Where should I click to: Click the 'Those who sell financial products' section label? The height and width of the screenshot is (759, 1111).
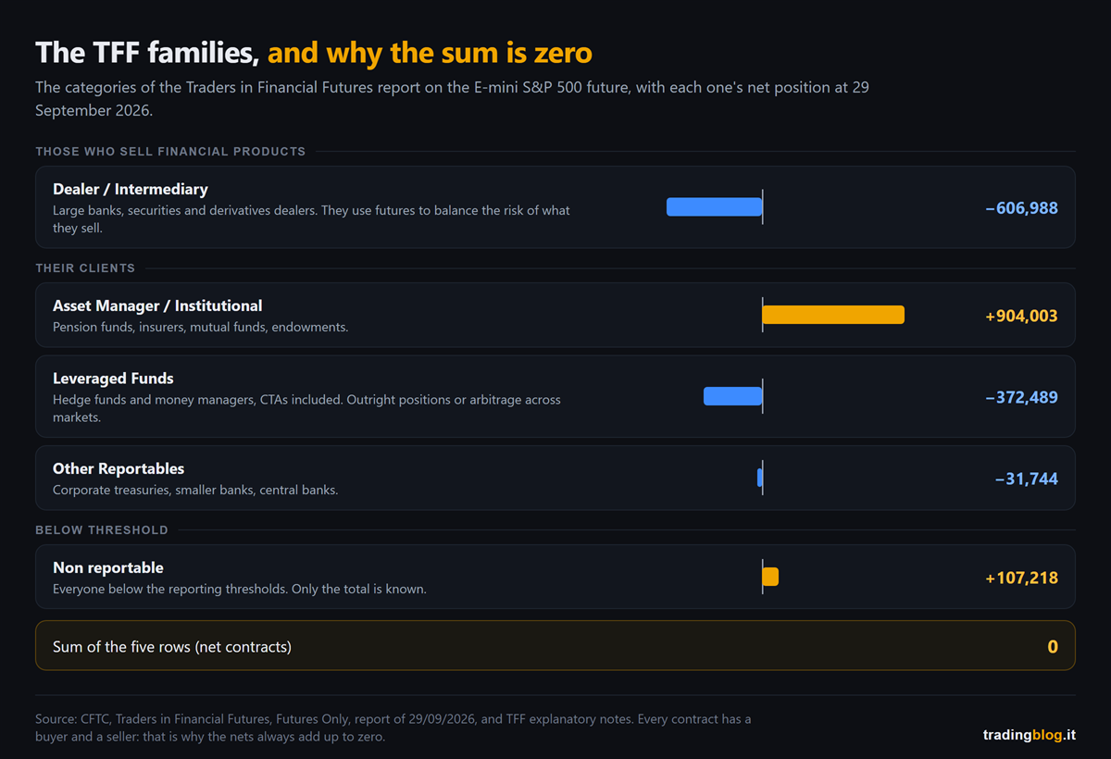170,151
